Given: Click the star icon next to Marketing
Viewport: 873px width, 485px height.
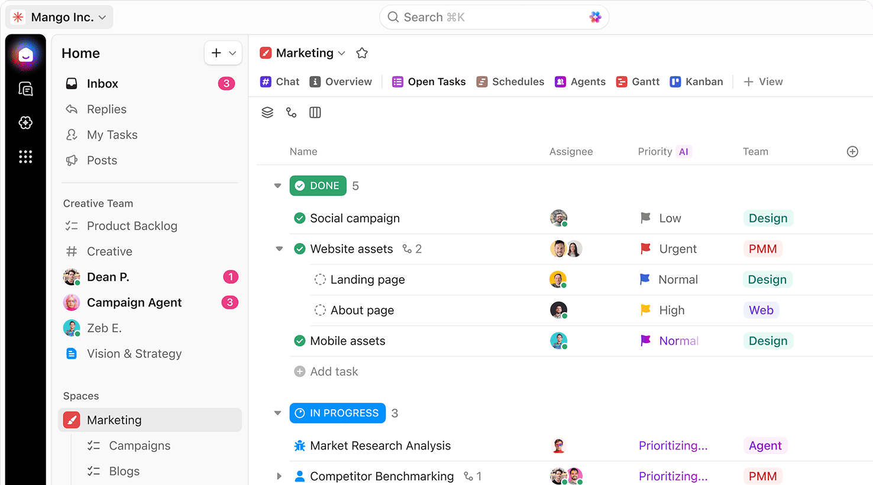Looking at the screenshot, I should [x=361, y=53].
